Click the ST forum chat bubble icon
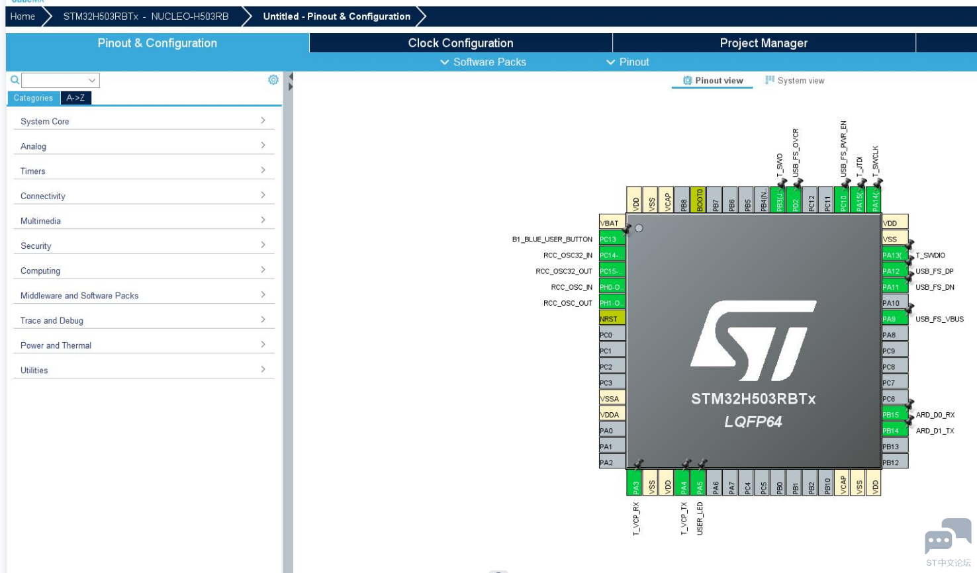The width and height of the screenshot is (977, 573). pos(948,536)
